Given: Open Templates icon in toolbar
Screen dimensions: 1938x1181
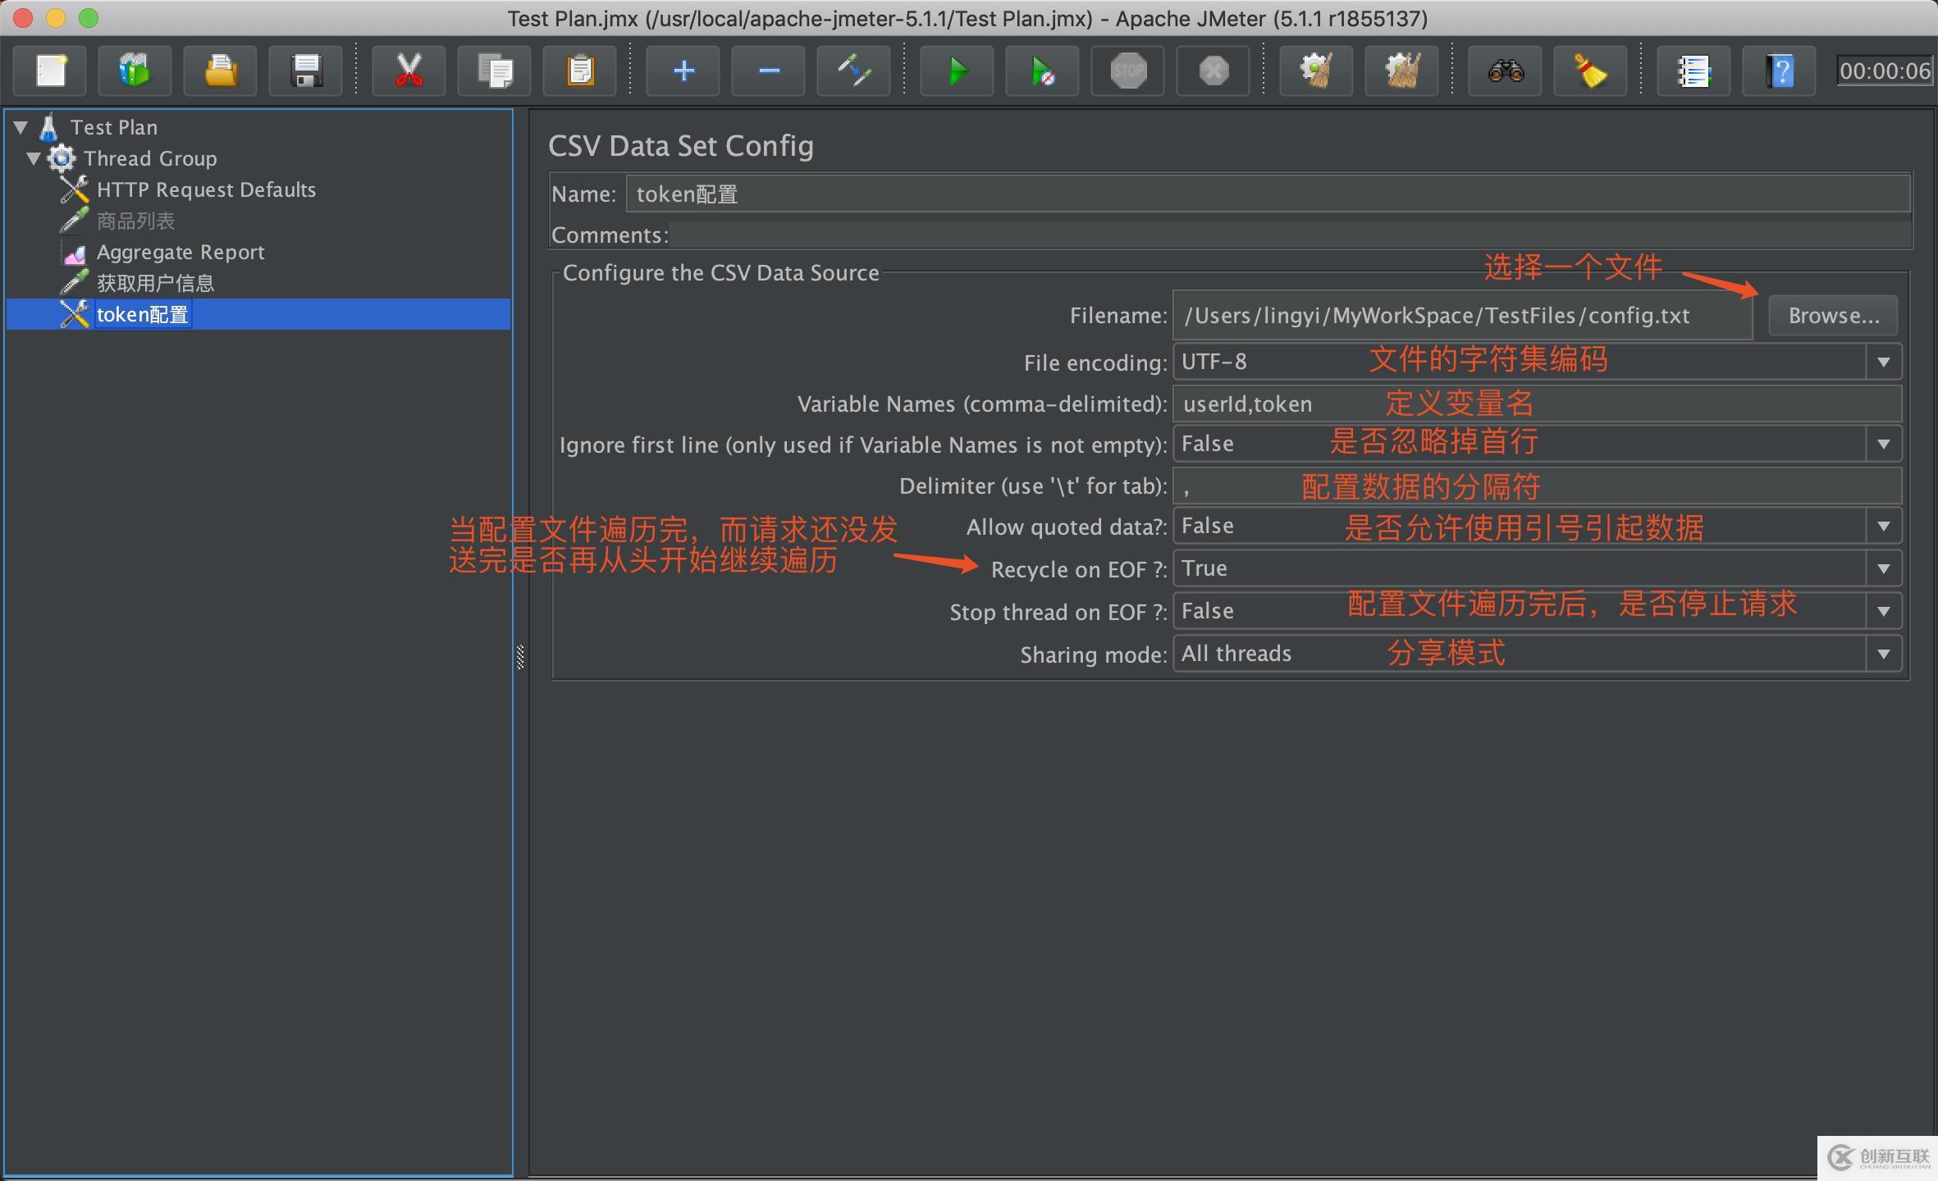Looking at the screenshot, I should [x=135, y=71].
